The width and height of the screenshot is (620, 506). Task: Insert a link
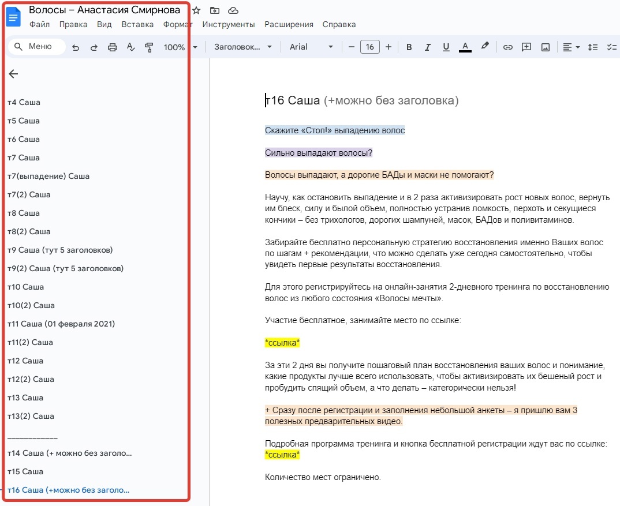coord(507,47)
